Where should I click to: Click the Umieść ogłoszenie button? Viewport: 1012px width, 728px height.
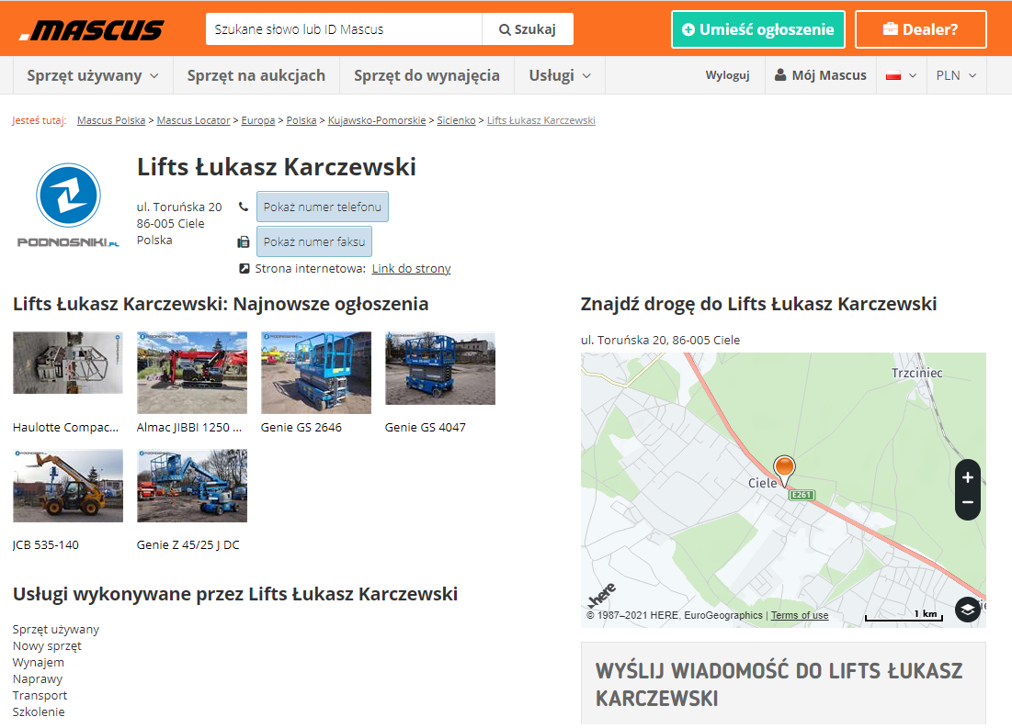[x=757, y=29]
